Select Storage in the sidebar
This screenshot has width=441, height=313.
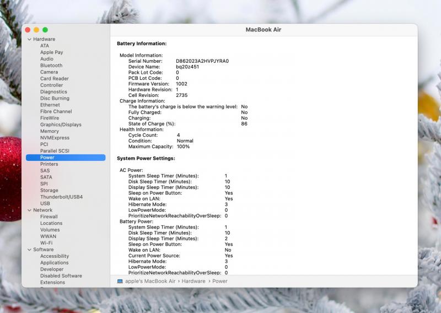[49, 190]
